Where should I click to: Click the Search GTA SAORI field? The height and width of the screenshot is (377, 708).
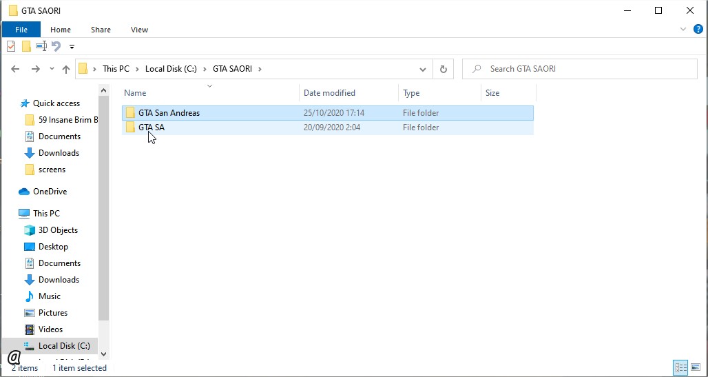pyautogui.click(x=580, y=69)
